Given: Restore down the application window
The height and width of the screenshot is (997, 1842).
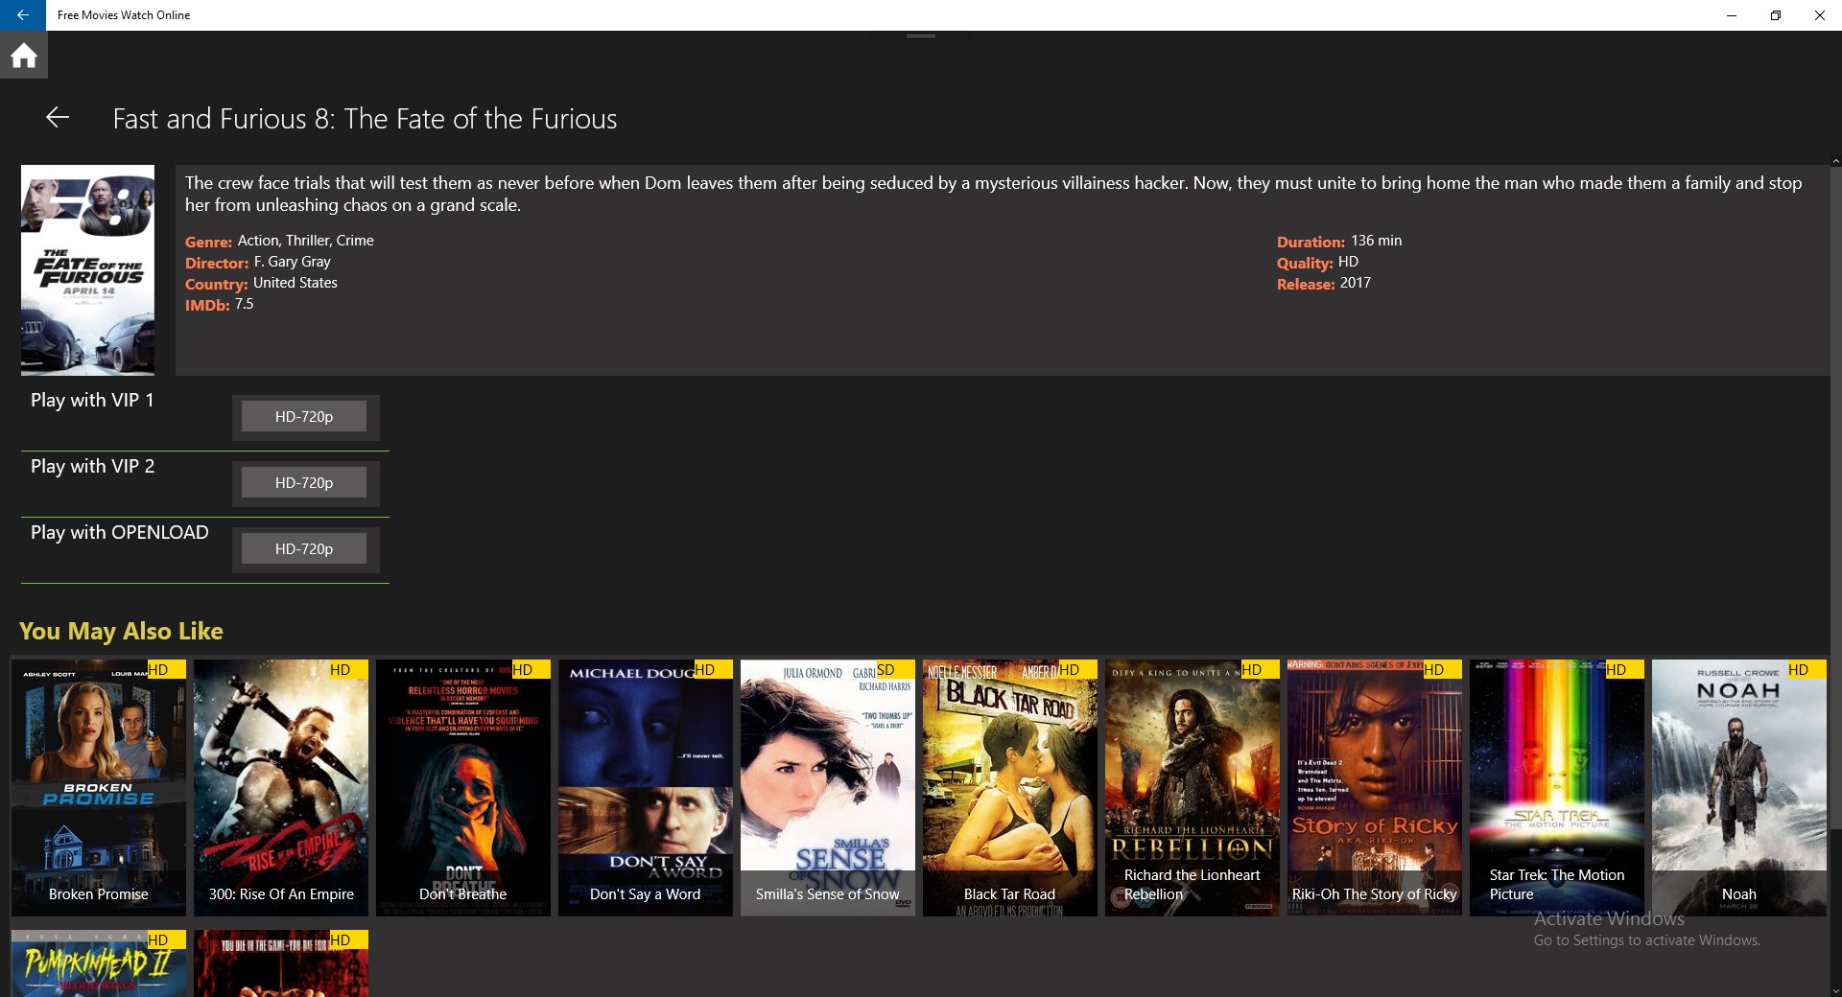Looking at the screenshot, I should tap(1776, 15).
